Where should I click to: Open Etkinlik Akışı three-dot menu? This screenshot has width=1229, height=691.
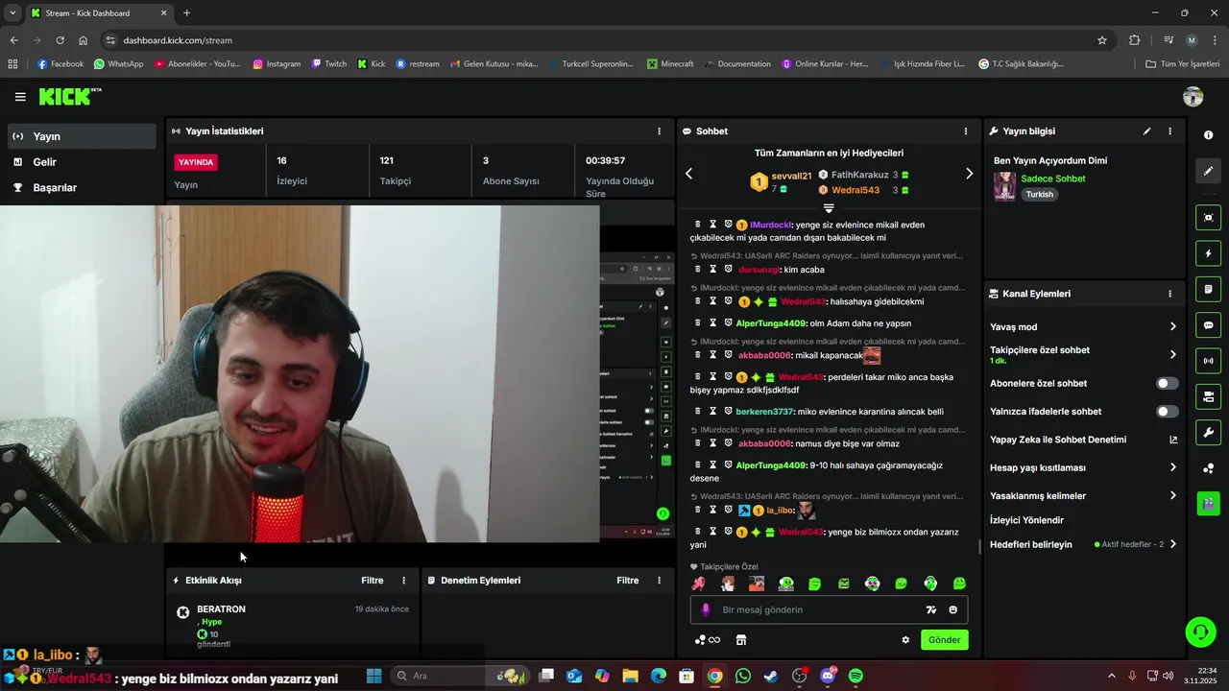tap(403, 581)
